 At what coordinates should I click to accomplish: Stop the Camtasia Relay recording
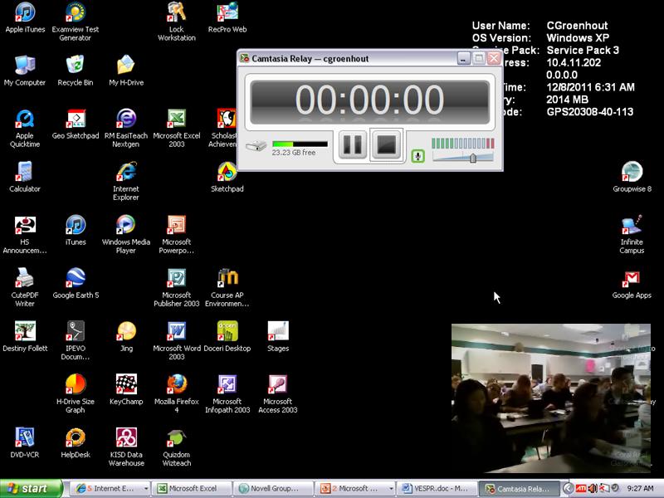click(x=386, y=144)
